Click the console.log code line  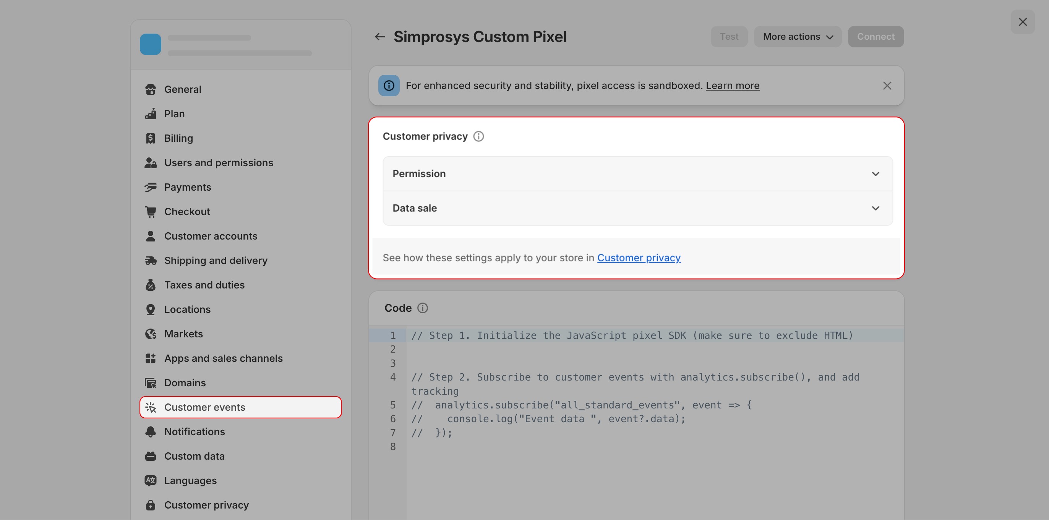548,419
